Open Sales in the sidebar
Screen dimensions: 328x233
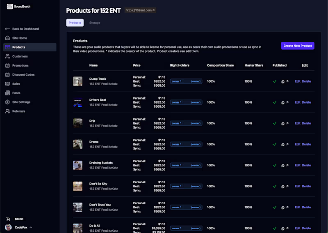pyautogui.click(x=30, y=84)
